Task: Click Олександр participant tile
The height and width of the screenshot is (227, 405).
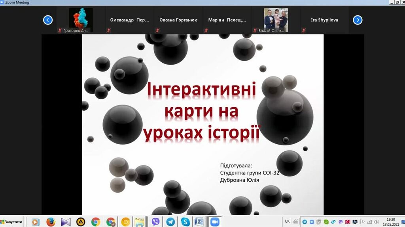Action: [x=129, y=20]
